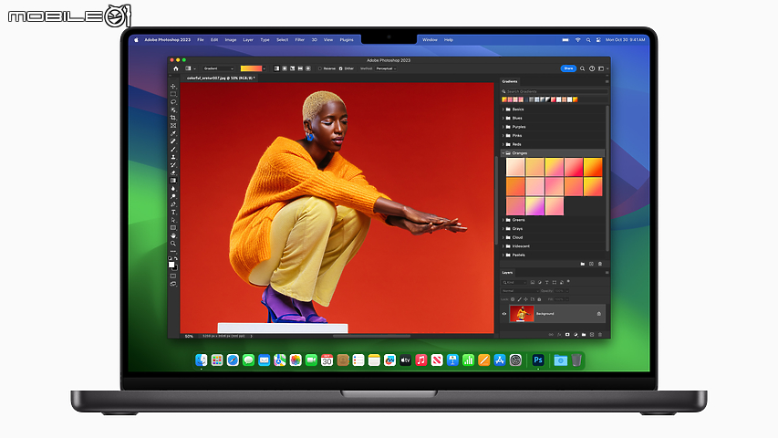Image resolution: width=778 pixels, height=438 pixels.
Task: Click the gradient preview in options bar
Action: pyautogui.click(x=251, y=68)
